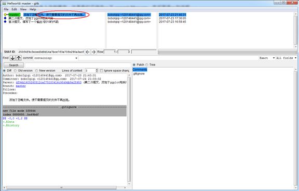
Task: Select .gitignore in the file list
Action: click(139, 73)
